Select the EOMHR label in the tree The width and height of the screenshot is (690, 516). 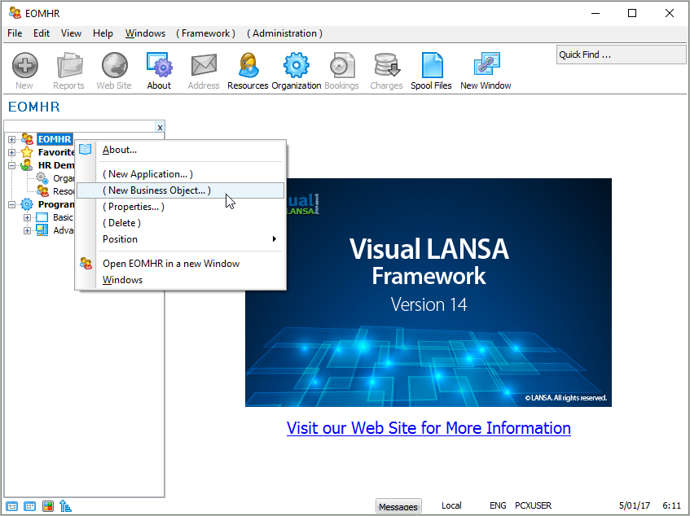(55, 139)
